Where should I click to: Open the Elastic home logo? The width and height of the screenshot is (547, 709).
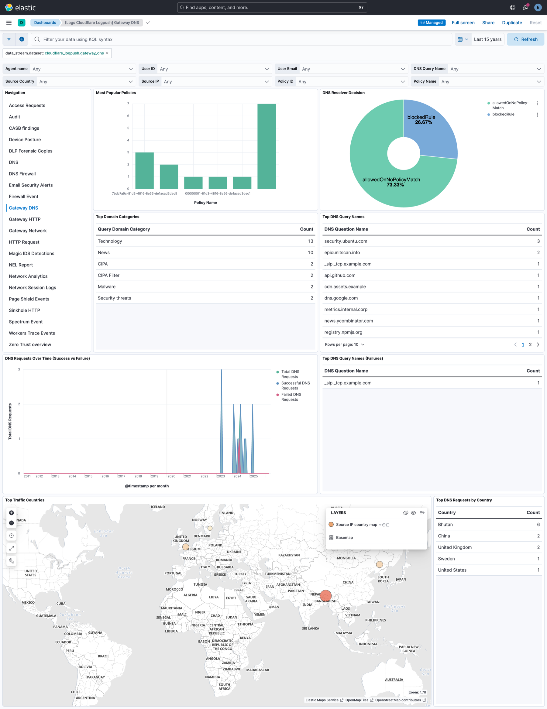[x=20, y=8]
